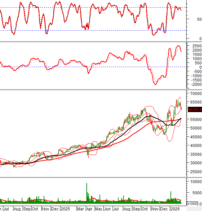Select the Mar month marker on time axis
Image resolution: width=202 pixels, height=211 pixels.
pos(80,209)
